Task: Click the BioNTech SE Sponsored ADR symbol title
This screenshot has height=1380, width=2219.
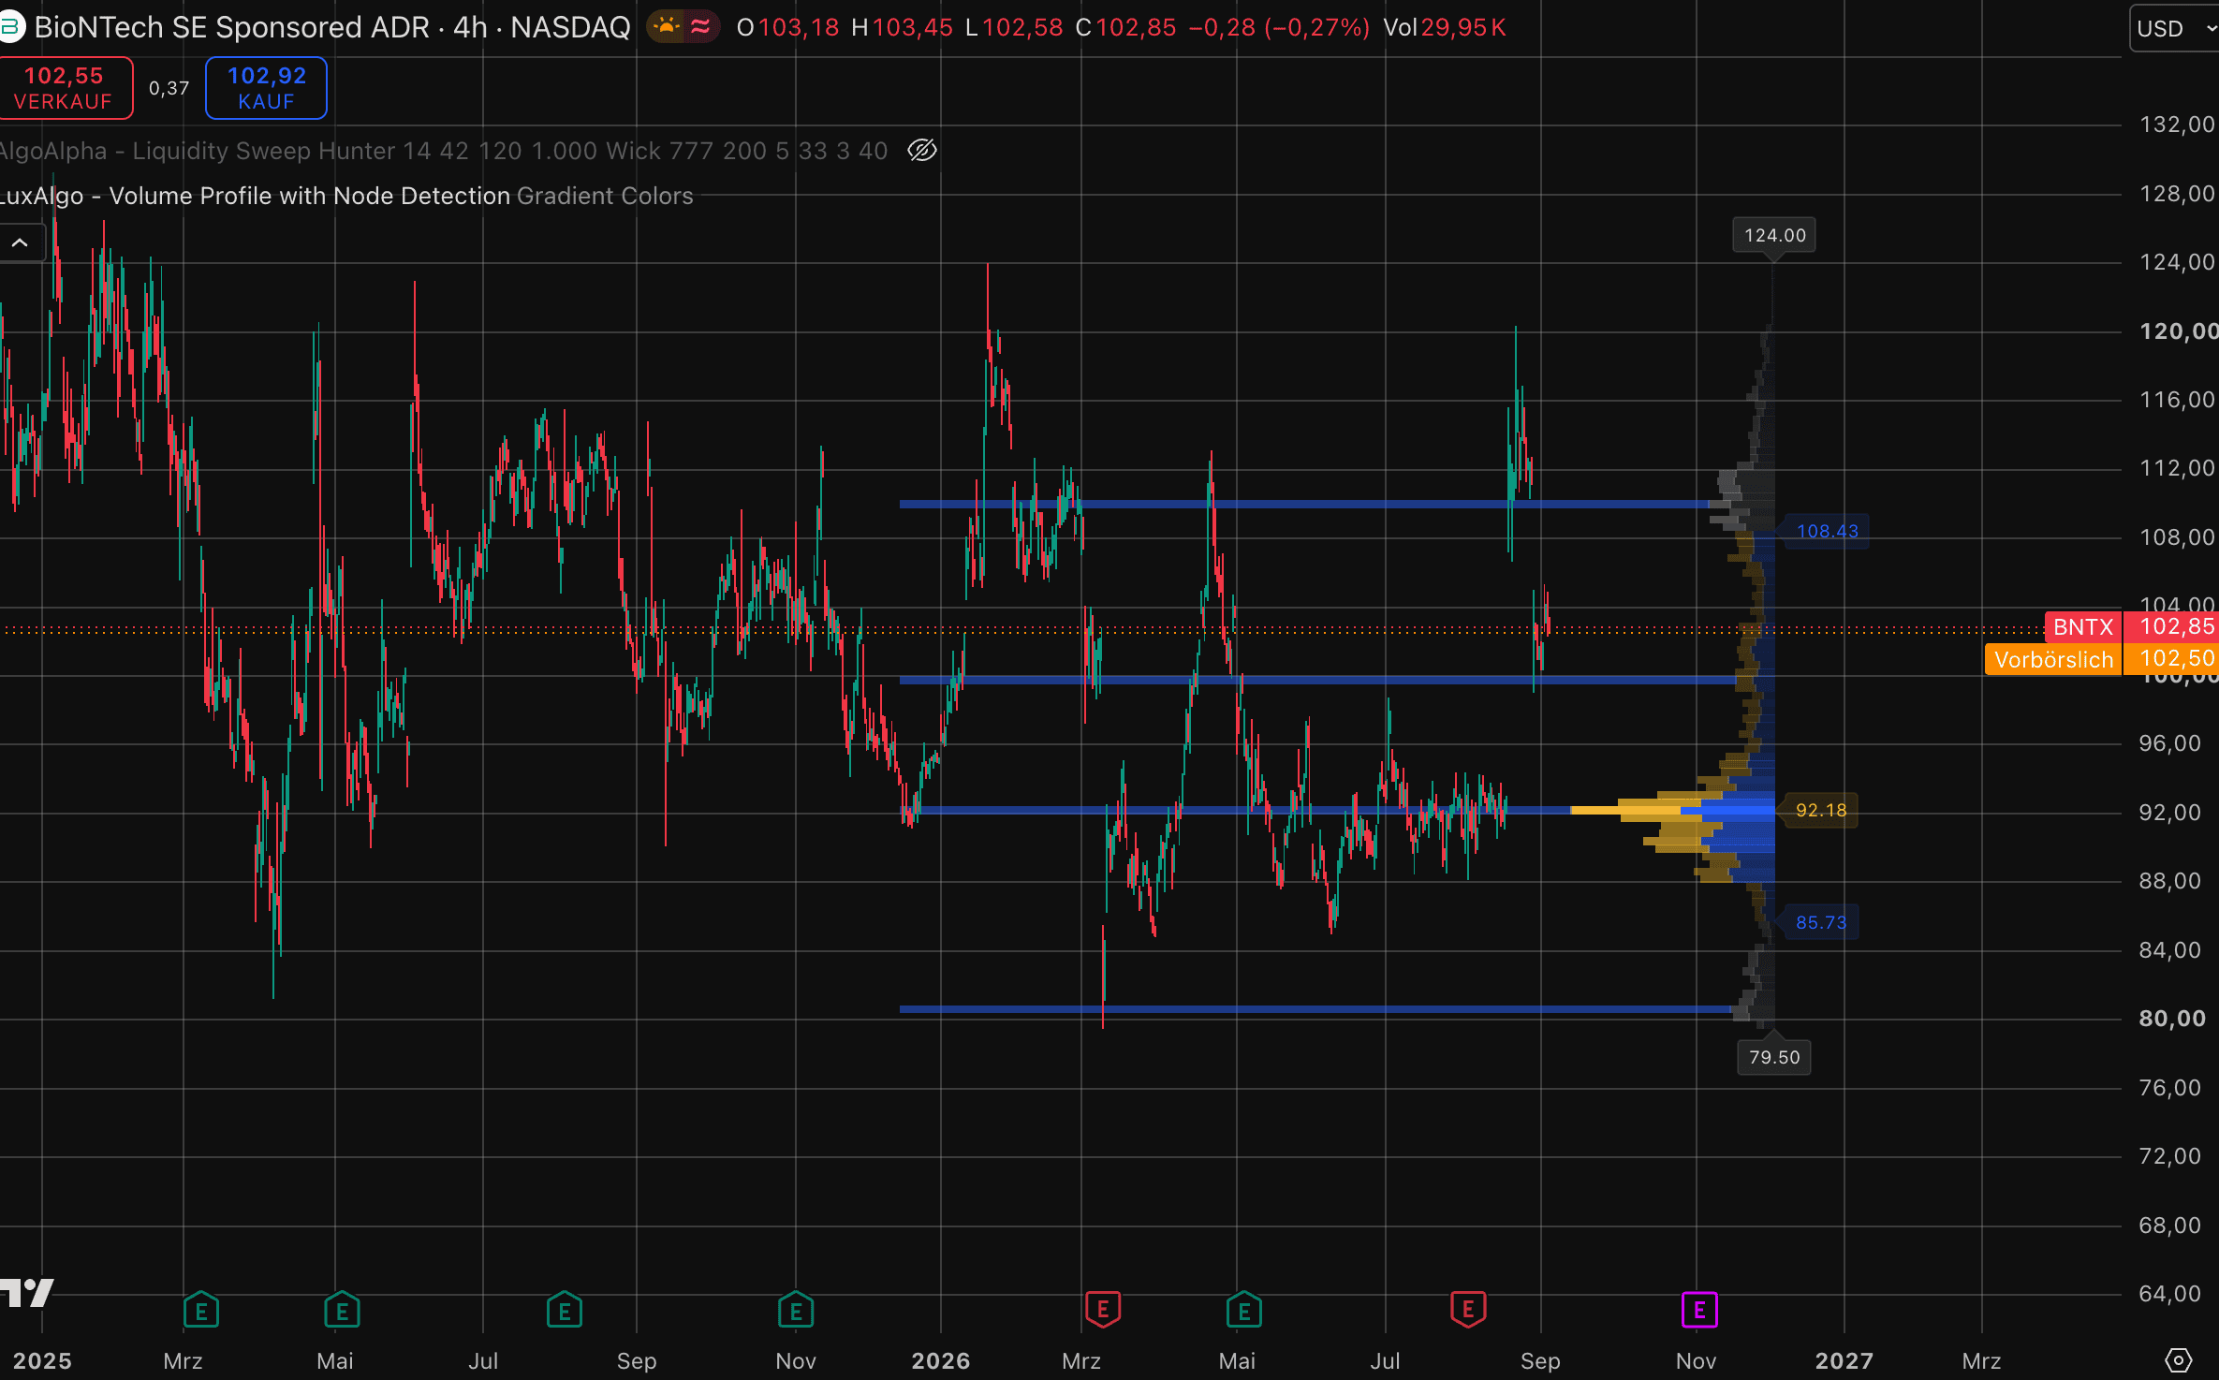Action: (x=332, y=27)
